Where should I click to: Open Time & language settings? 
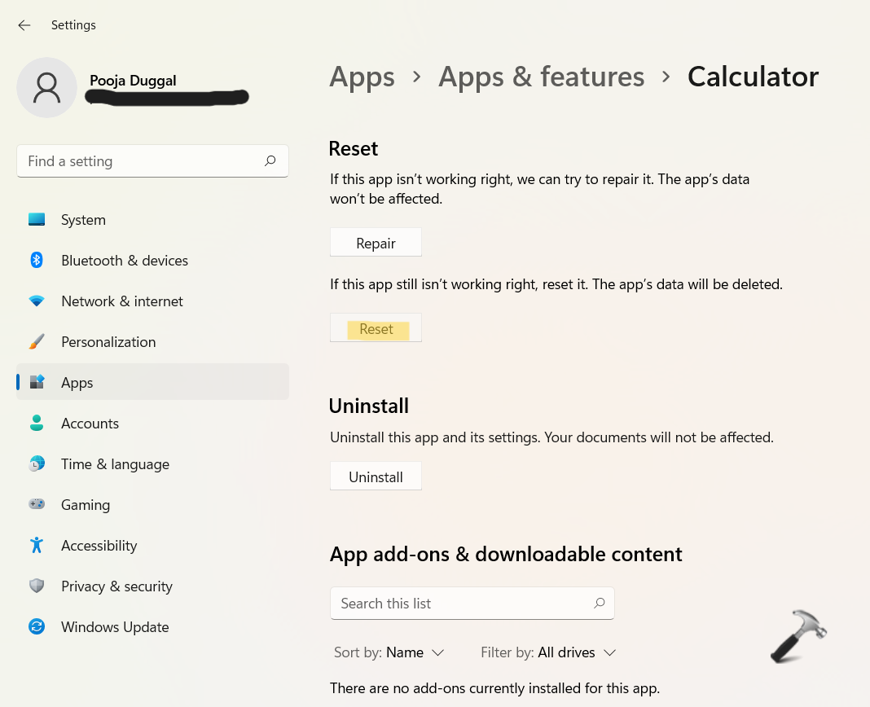coord(115,464)
